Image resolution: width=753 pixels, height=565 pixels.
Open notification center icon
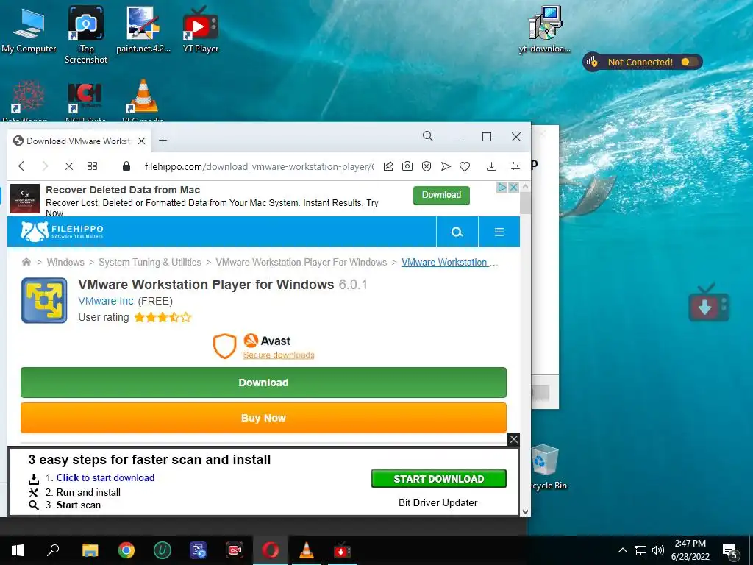click(x=730, y=551)
